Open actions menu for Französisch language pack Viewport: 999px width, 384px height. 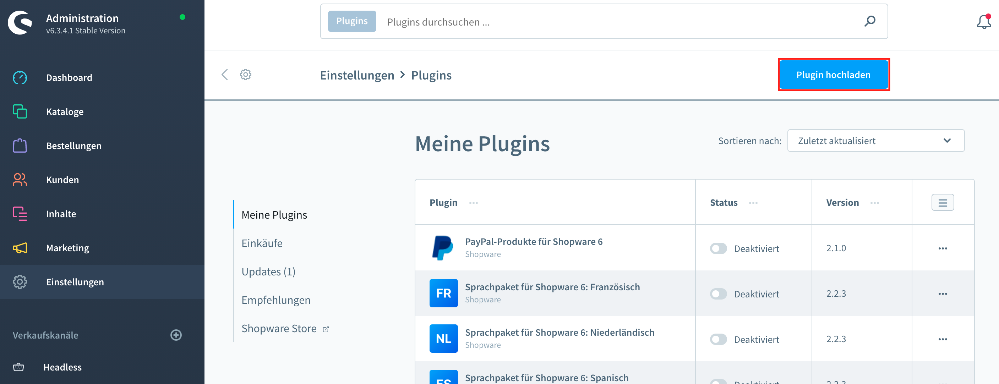click(943, 294)
